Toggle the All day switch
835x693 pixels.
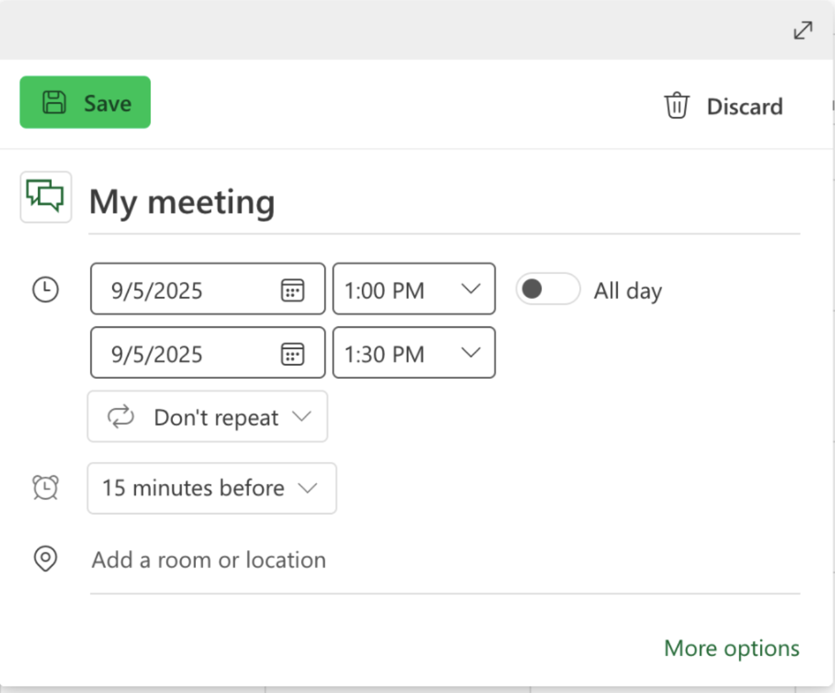point(548,289)
